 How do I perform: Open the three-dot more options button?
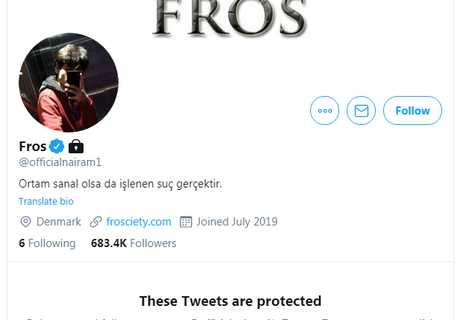point(324,111)
